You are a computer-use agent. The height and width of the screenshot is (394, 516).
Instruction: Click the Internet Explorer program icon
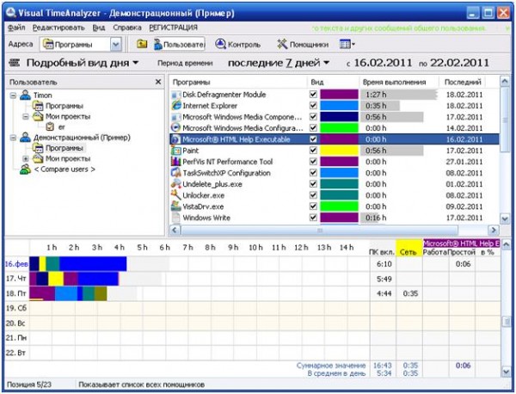176,106
